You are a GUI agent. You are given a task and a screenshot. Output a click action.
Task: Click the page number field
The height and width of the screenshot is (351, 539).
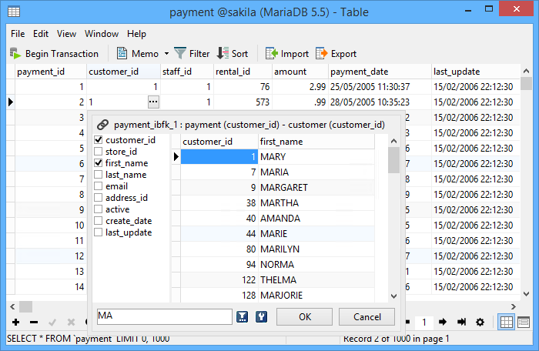pyautogui.click(x=424, y=322)
